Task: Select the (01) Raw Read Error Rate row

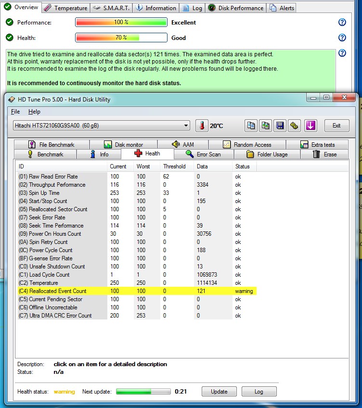Action: pos(137,177)
